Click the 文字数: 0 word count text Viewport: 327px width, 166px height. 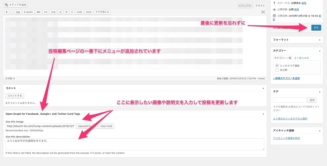click(x=10, y=79)
